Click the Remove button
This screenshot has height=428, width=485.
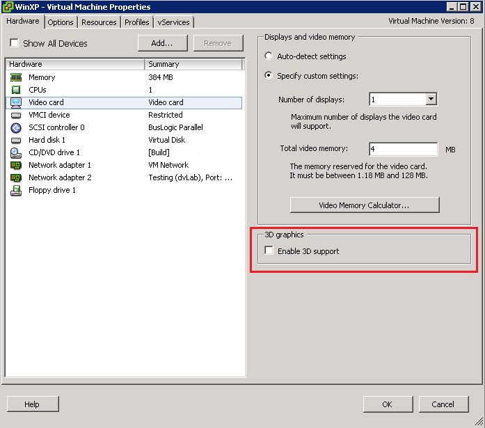pyautogui.click(x=218, y=43)
